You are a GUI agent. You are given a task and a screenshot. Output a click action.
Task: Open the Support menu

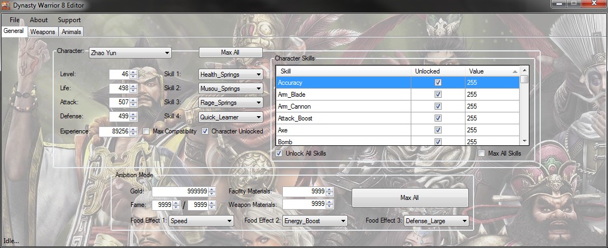69,20
